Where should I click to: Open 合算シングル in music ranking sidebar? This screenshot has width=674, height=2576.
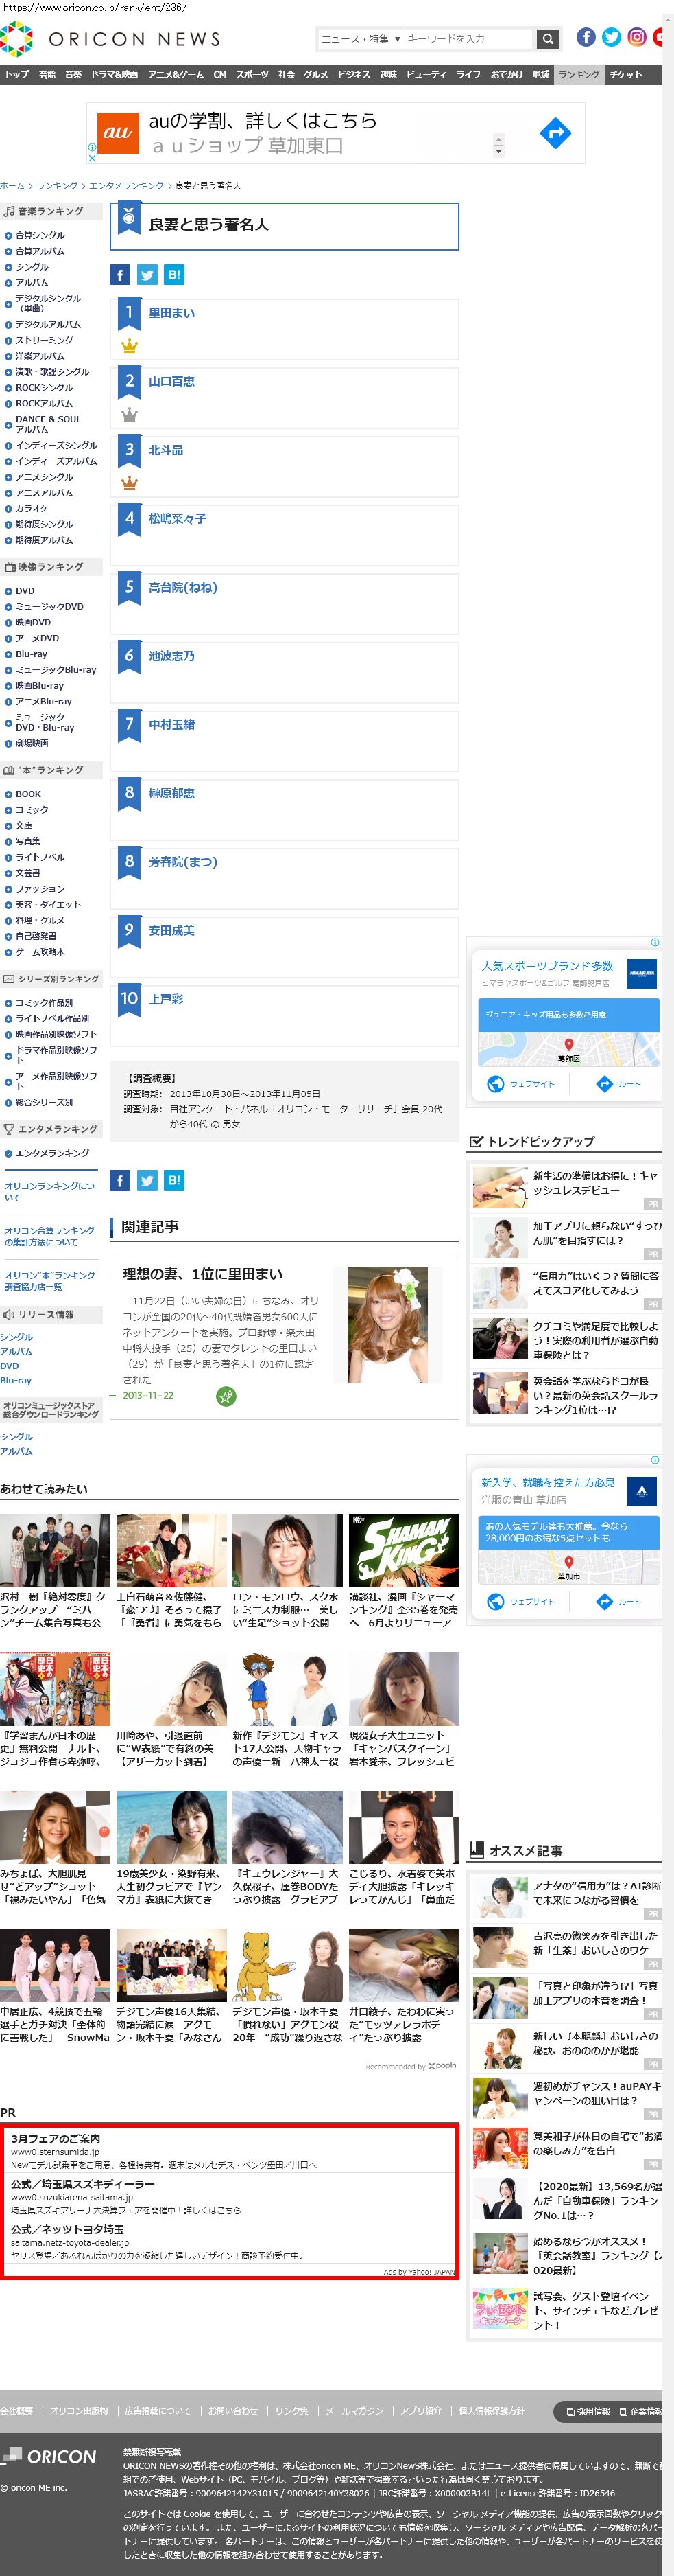pos(40,235)
